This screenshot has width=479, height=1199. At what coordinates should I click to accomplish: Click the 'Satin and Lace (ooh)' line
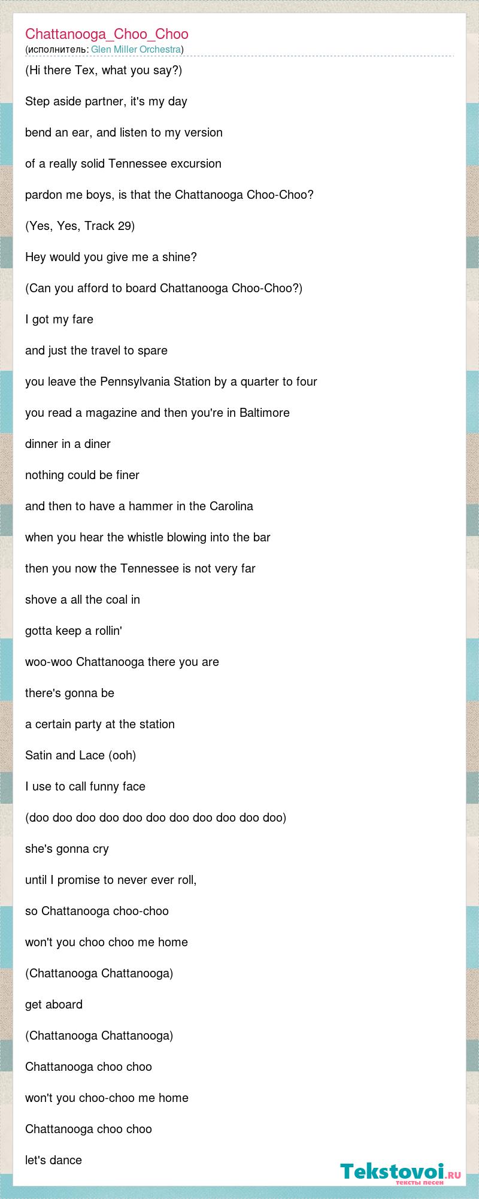81,756
